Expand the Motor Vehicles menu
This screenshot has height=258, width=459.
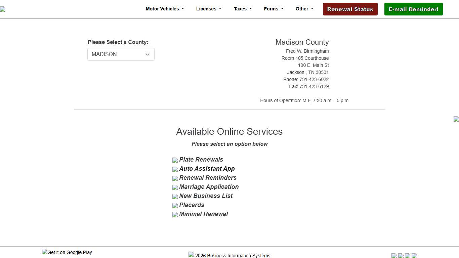[x=165, y=9]
